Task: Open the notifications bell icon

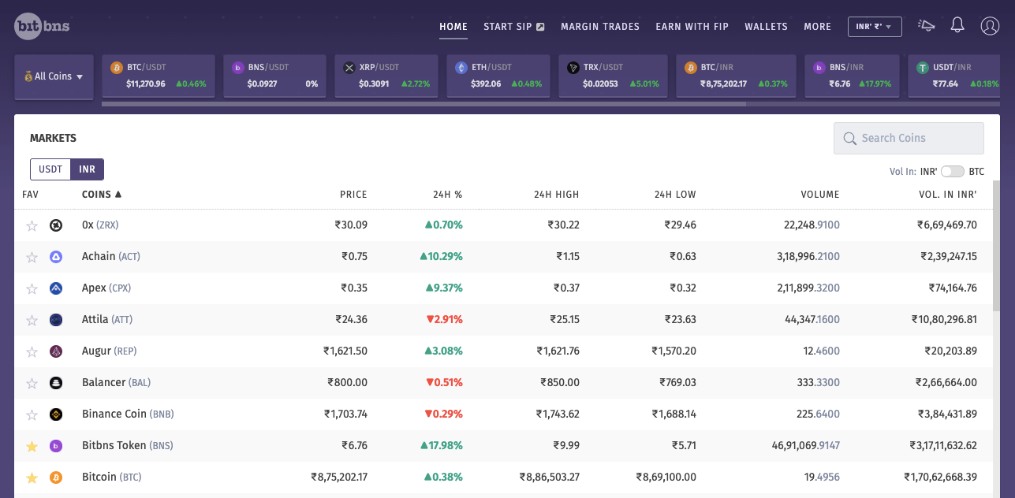Action: pos(957,25)
